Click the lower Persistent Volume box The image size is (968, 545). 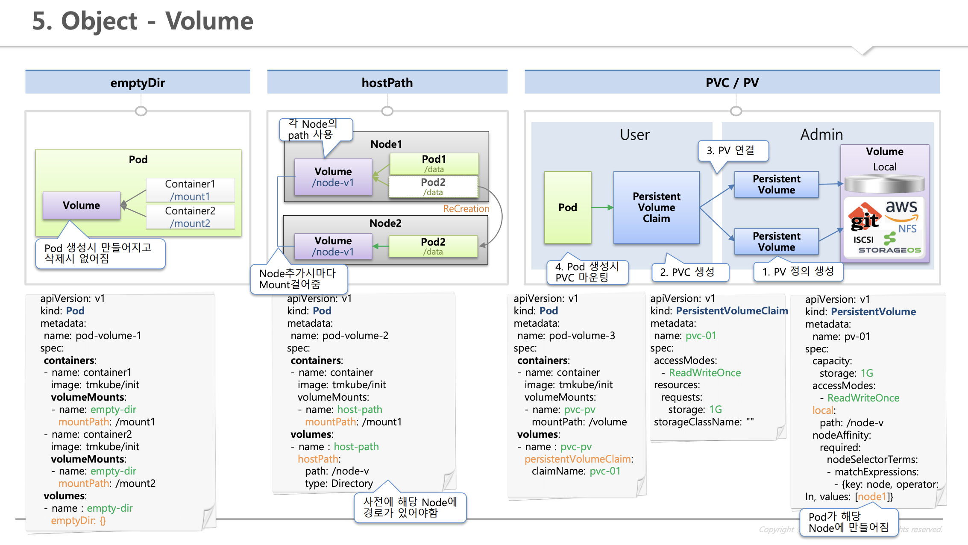tap(777, 241)
